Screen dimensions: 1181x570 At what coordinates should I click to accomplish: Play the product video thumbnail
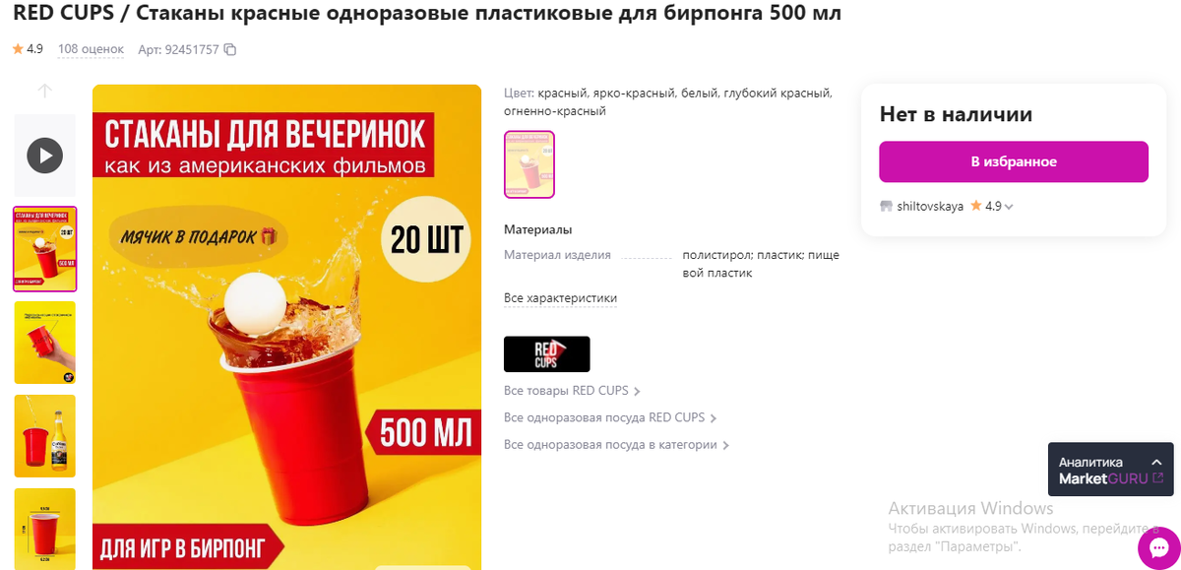tap(44, 155)
